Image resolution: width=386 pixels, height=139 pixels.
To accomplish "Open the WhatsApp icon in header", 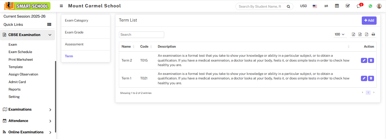I will point(370,6).
